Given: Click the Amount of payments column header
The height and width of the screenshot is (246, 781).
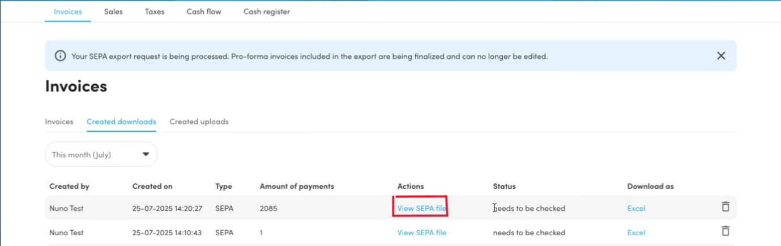Looking at the screenshot, I should [297, 186].
